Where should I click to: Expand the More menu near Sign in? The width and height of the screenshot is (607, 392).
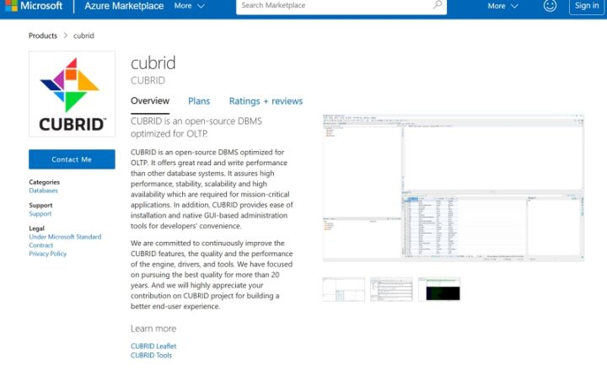502,6
